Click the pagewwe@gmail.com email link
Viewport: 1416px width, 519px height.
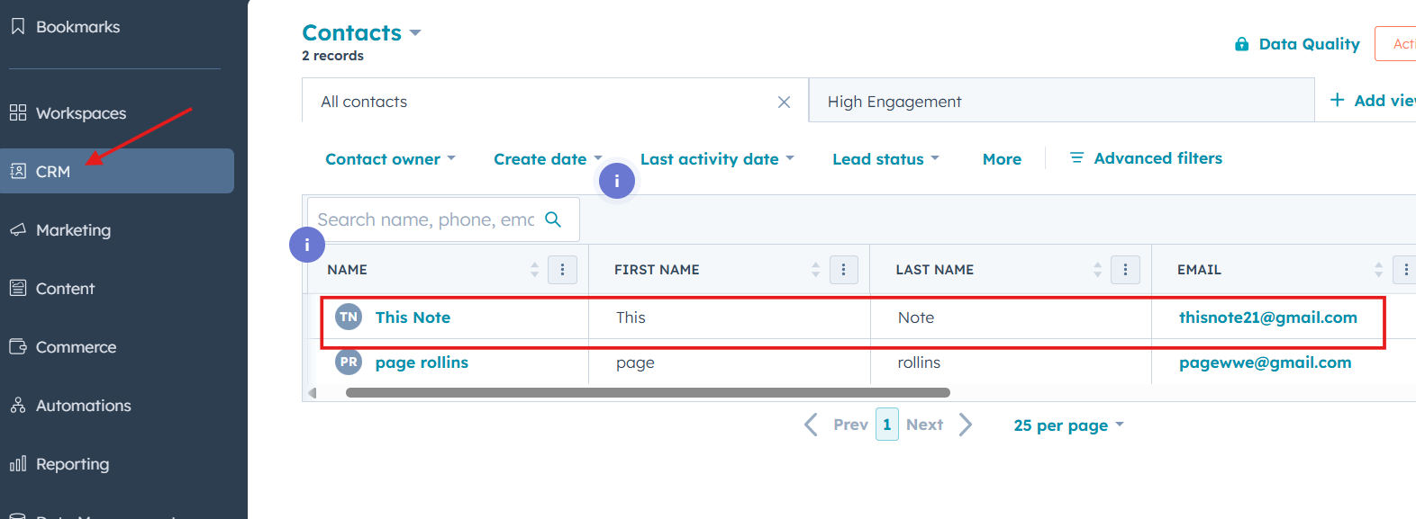pos(1265,362)
